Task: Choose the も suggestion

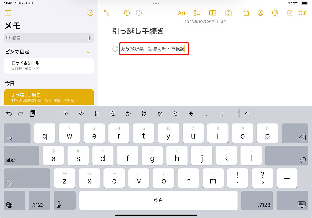Action: pos(191,113)
